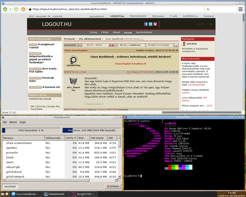The height and width of the screenshot is (197, 246).
Task: Go to the Fórum nav tab
Action: click(x=128, y=32)
